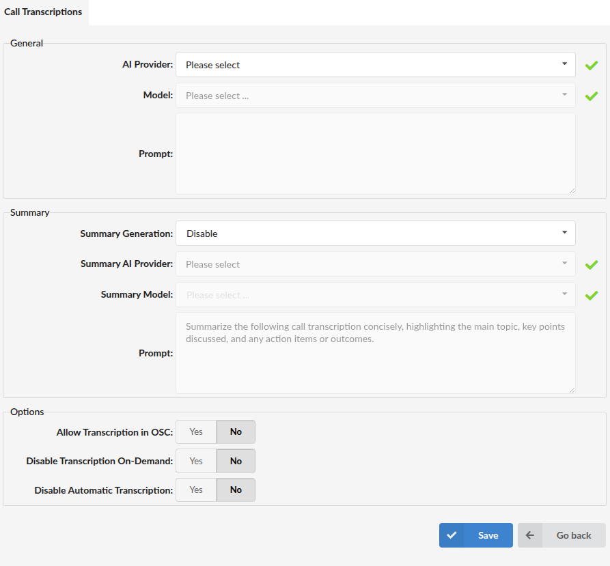
Task: Click into the Summary Prompt text area
Action: click(x=376, y=353)
